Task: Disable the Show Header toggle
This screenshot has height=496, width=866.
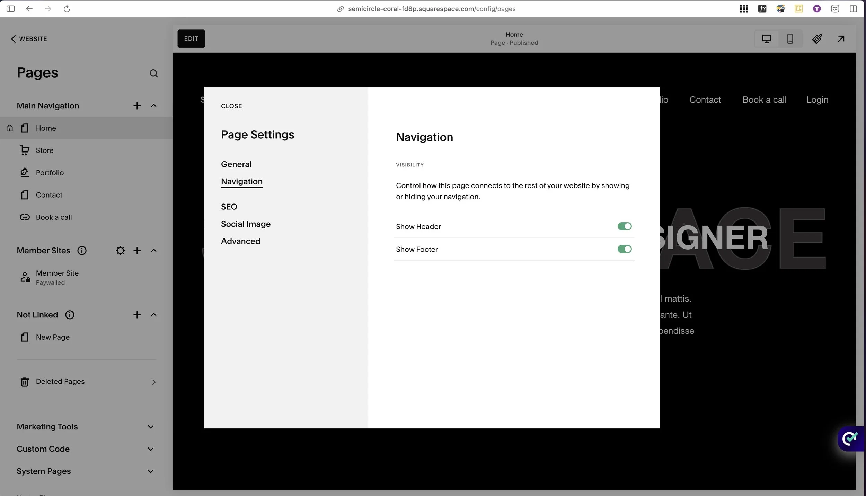Action: [624, 226]
